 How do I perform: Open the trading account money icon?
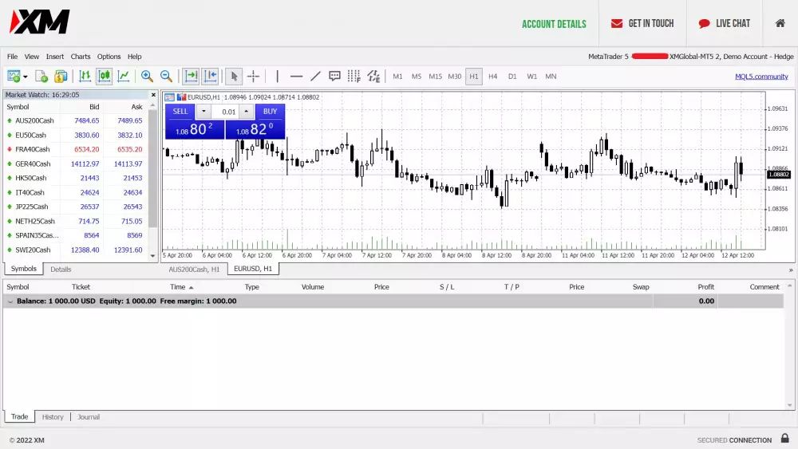click(x=61, y=77)
